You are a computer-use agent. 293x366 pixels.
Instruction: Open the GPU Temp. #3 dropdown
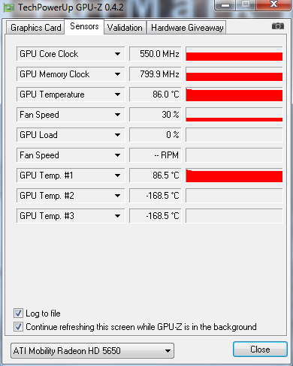(117, 216)
